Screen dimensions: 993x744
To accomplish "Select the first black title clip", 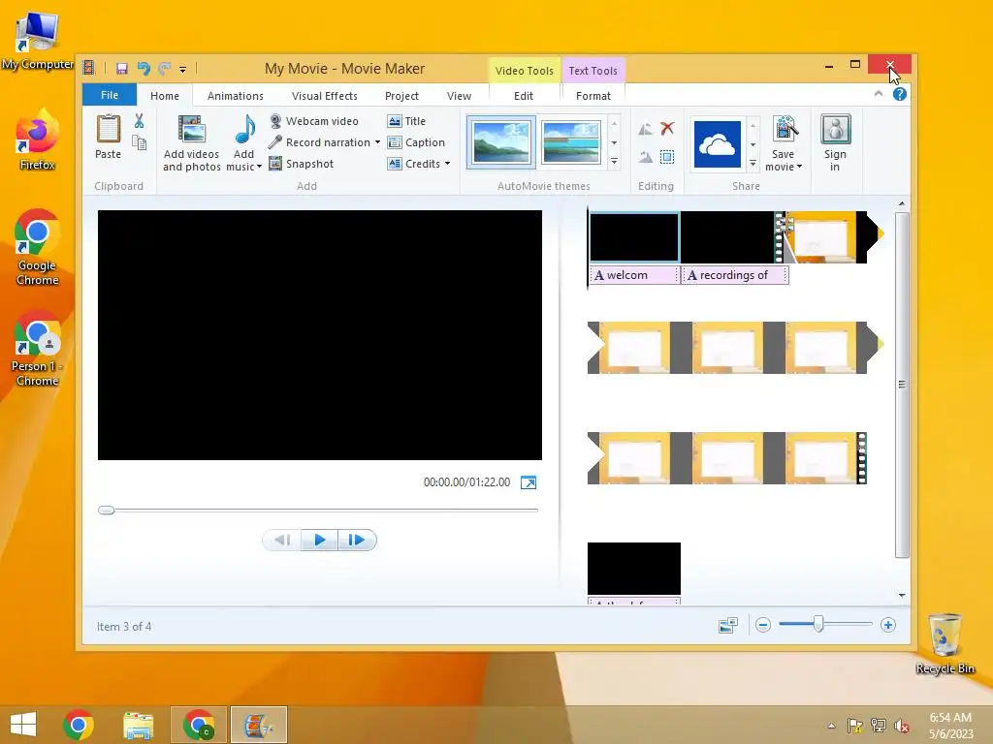I will tap(634, 238).
